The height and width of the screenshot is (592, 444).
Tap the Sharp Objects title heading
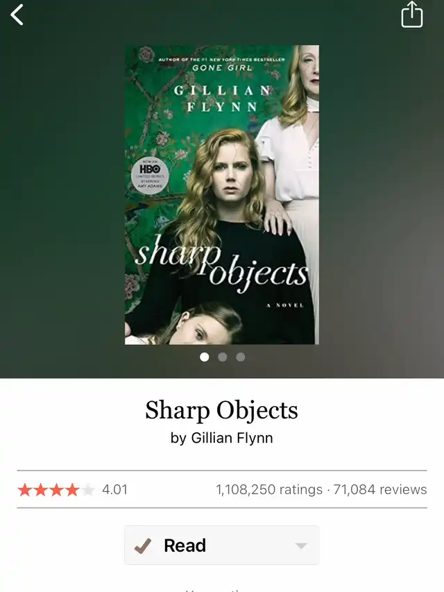[221, 410]
